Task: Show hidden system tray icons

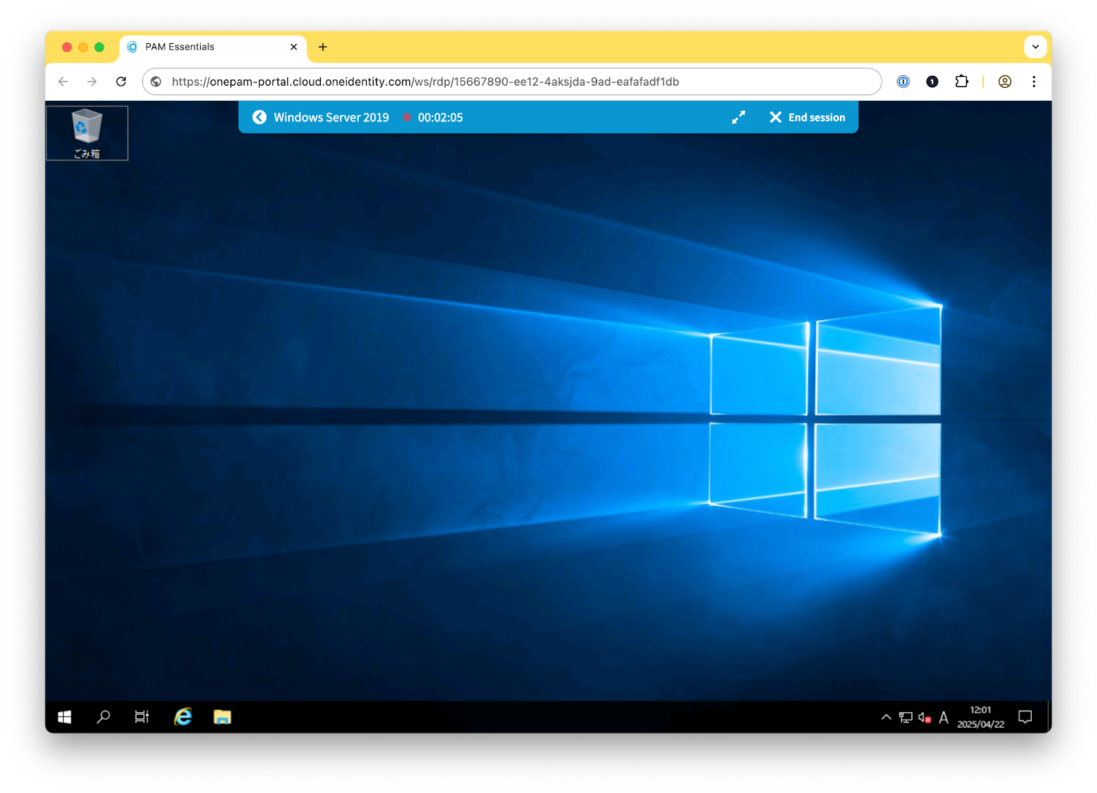Action: [x=886, y=718]
